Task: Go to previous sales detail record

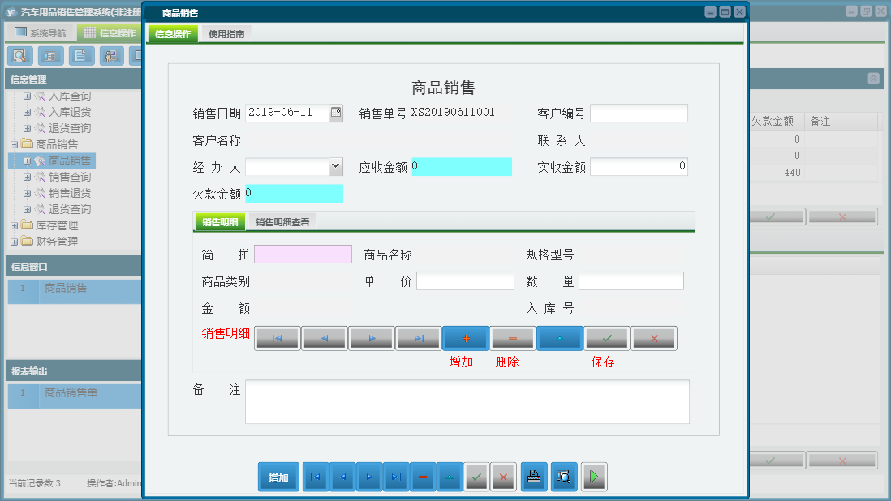Action: coord(325,338)
